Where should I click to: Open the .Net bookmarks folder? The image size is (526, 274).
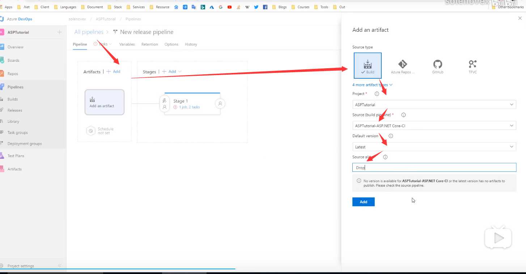pos(23,7)
